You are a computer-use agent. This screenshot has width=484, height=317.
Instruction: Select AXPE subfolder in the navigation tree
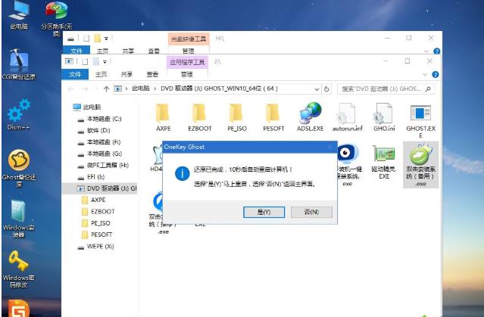click(x=93, y=200)
